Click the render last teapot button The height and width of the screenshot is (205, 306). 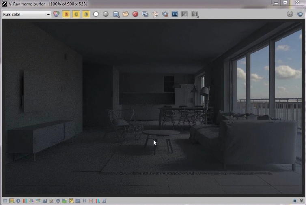pos(300,14)
